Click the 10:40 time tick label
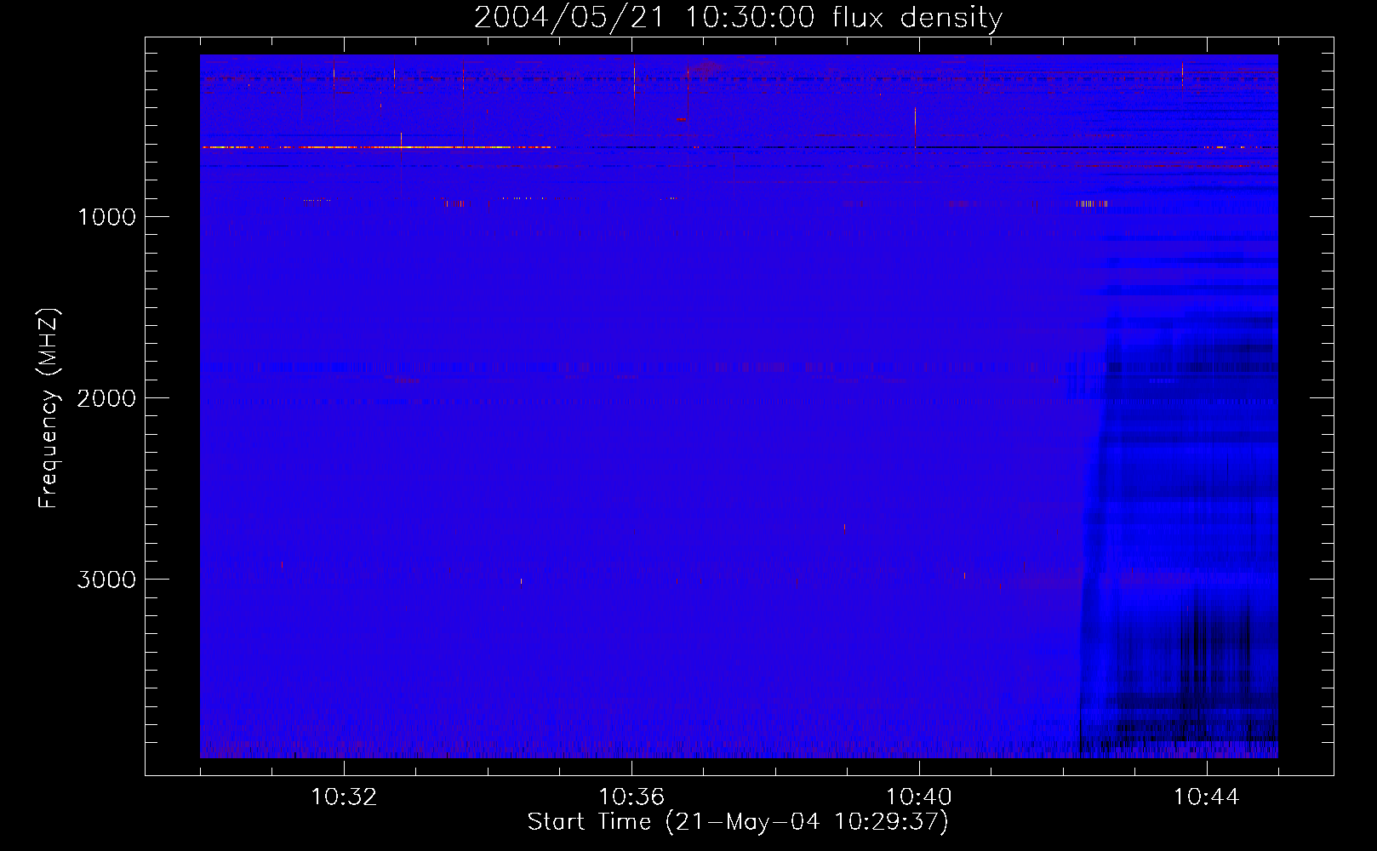1377x851 pixels. click(x=919, y=797)
